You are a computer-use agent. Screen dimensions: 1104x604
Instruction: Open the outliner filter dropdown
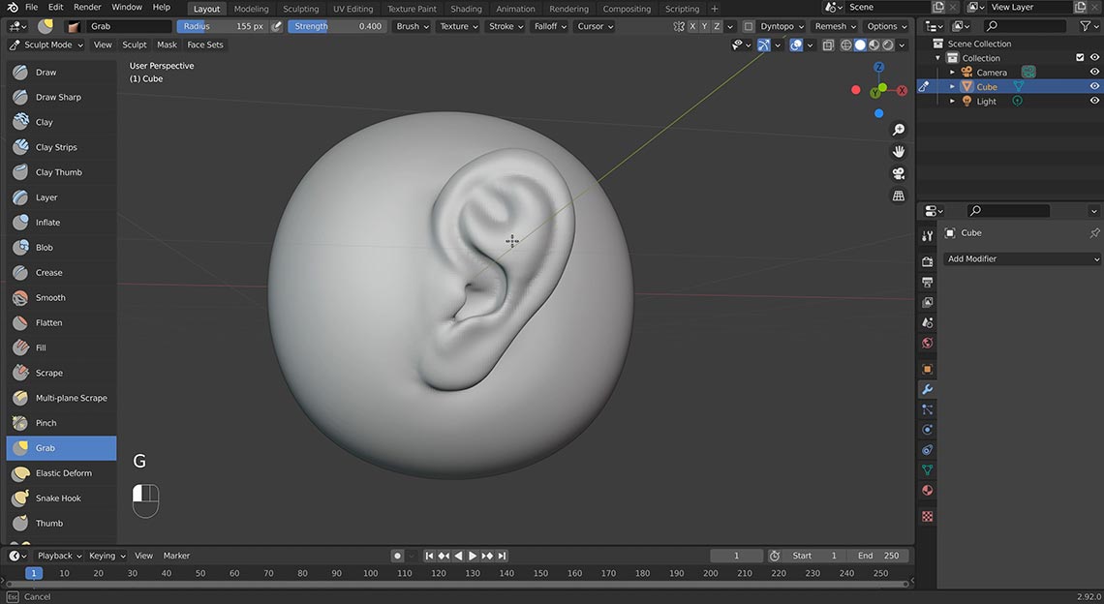pos(1089,26)
